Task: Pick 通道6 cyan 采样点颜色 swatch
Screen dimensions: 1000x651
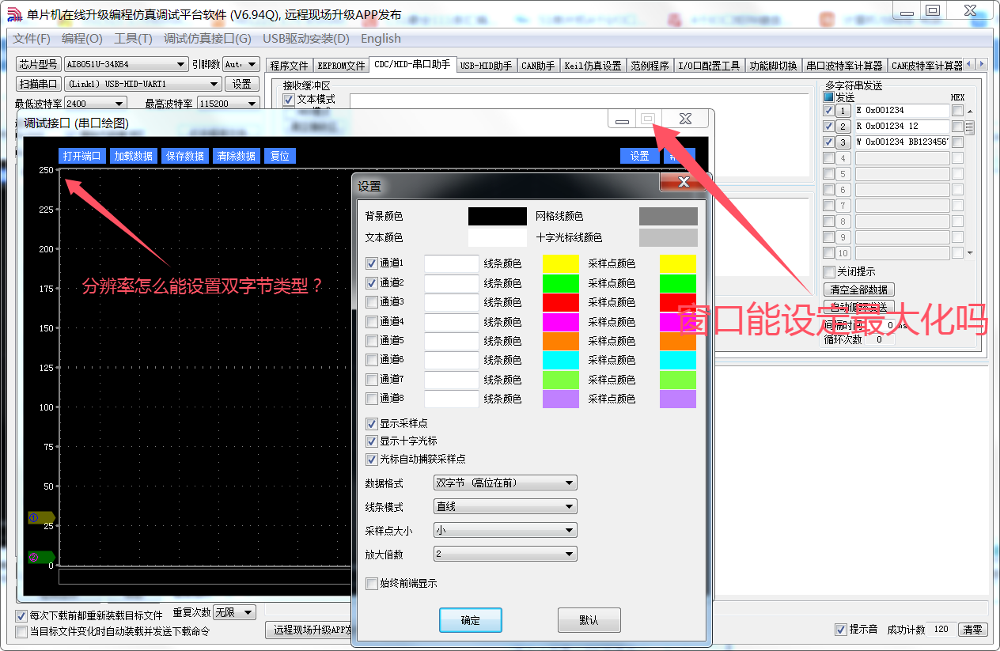Action: [678, 360]
